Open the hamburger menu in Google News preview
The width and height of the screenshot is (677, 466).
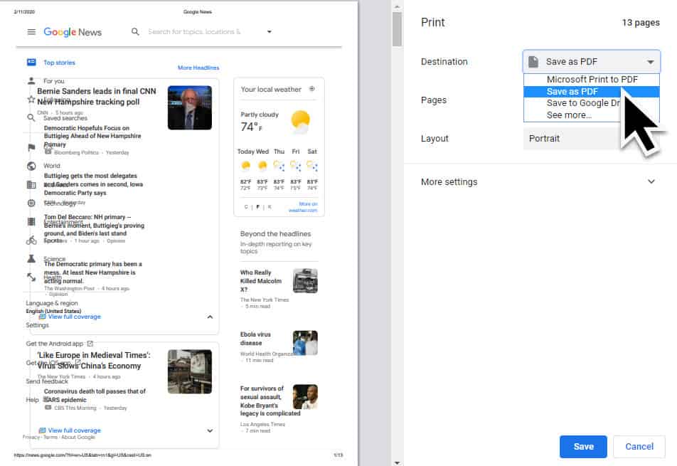coord(31,31)
